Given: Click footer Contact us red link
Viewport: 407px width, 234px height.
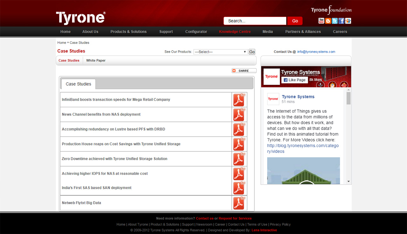Looking at the screenshot, I should (x=205, y=218).
